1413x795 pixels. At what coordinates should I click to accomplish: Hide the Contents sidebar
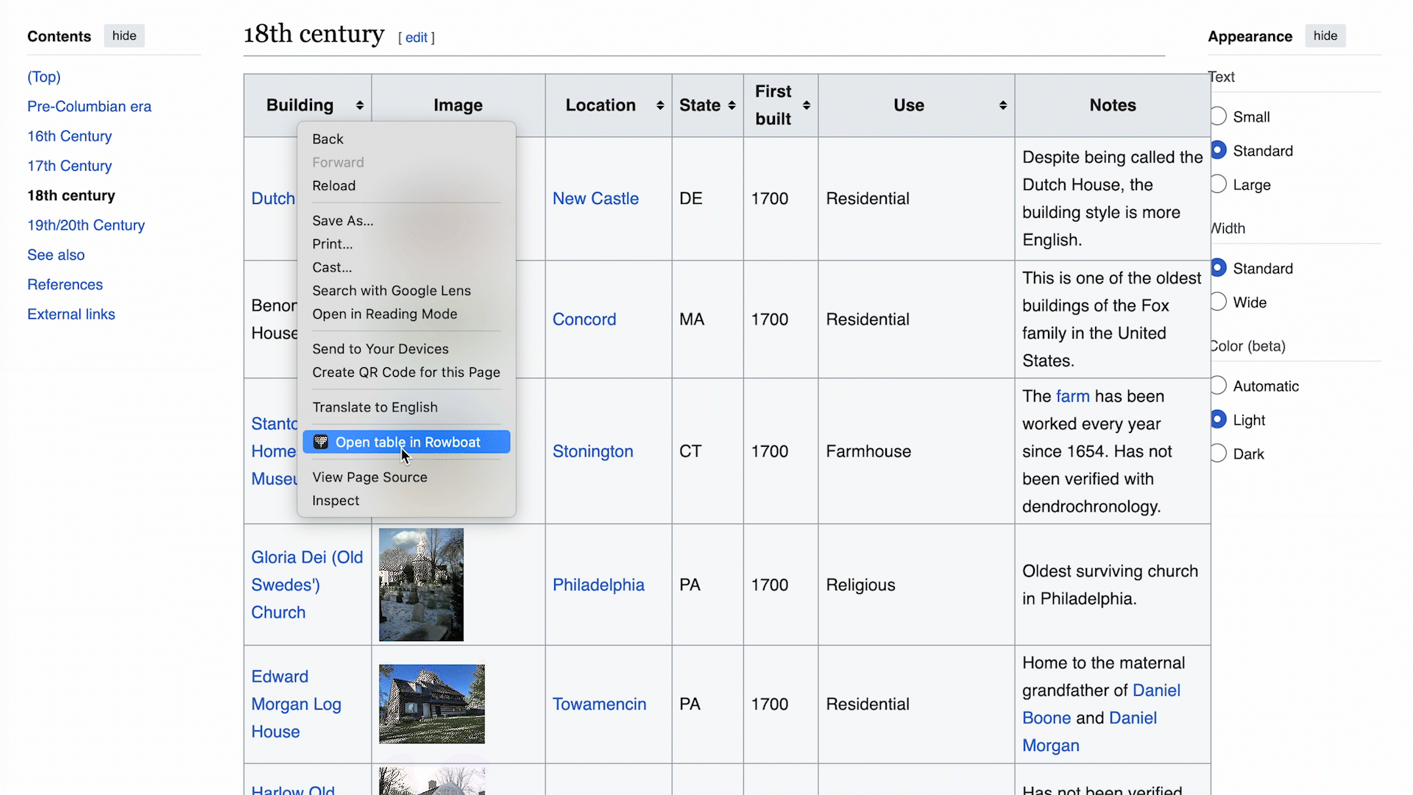124,35
